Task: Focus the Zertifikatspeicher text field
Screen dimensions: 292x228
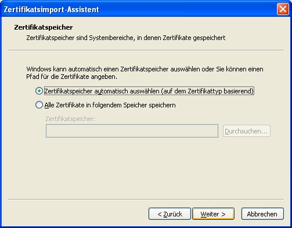Action: 132,131
